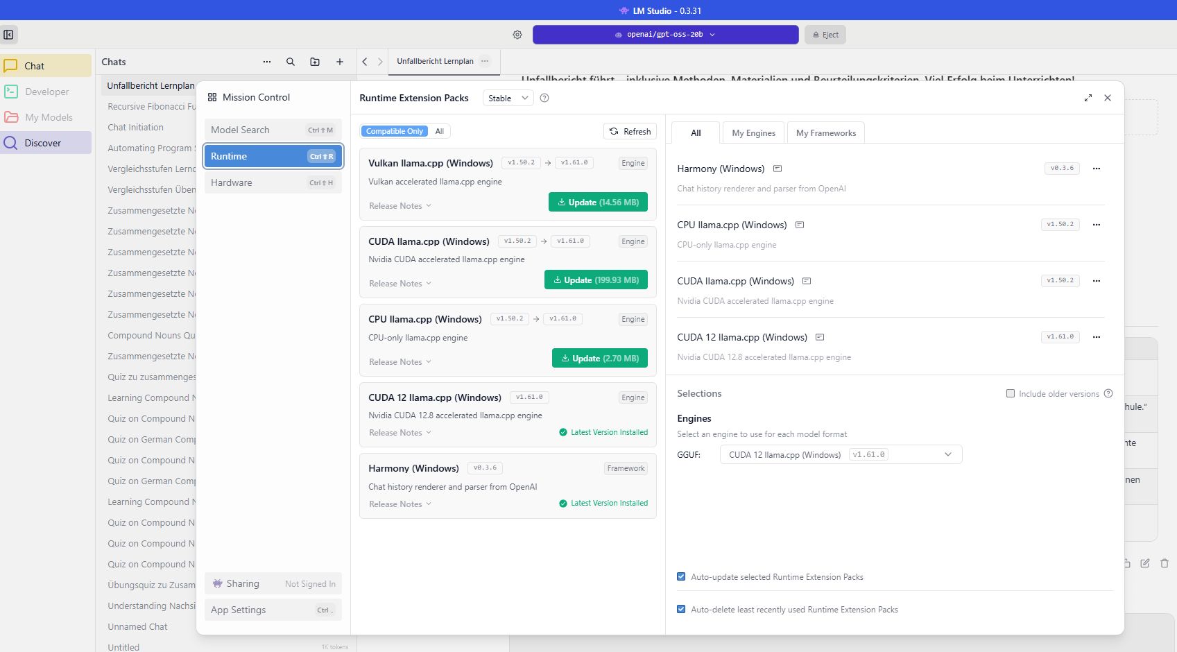Update CUDA llama.cpp (199.93 MB)

(596, 280)
